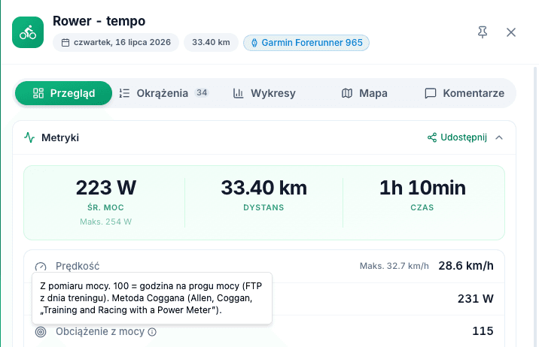
Task: Click the 231 W value
Action: point(476,299)
